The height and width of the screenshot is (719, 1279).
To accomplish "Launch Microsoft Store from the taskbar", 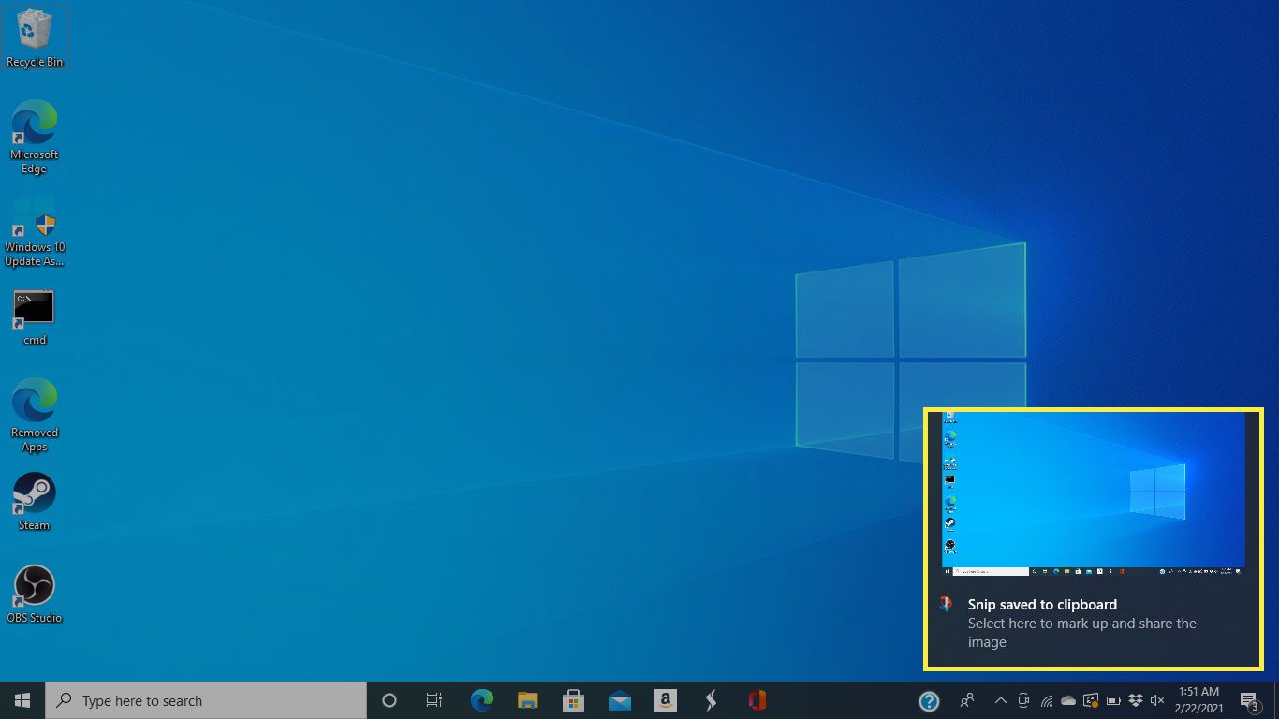I will click(x=574, y=700).
